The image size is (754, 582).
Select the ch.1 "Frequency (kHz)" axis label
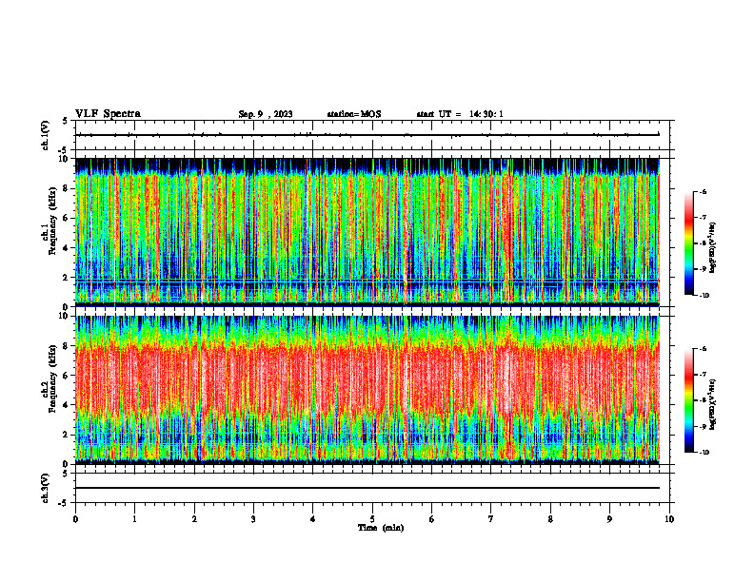pos(51,221)
